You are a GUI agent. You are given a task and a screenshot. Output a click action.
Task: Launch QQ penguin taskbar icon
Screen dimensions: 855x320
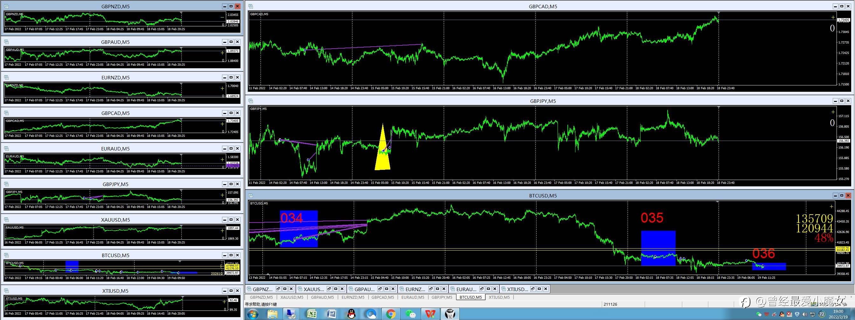point(351,314)
